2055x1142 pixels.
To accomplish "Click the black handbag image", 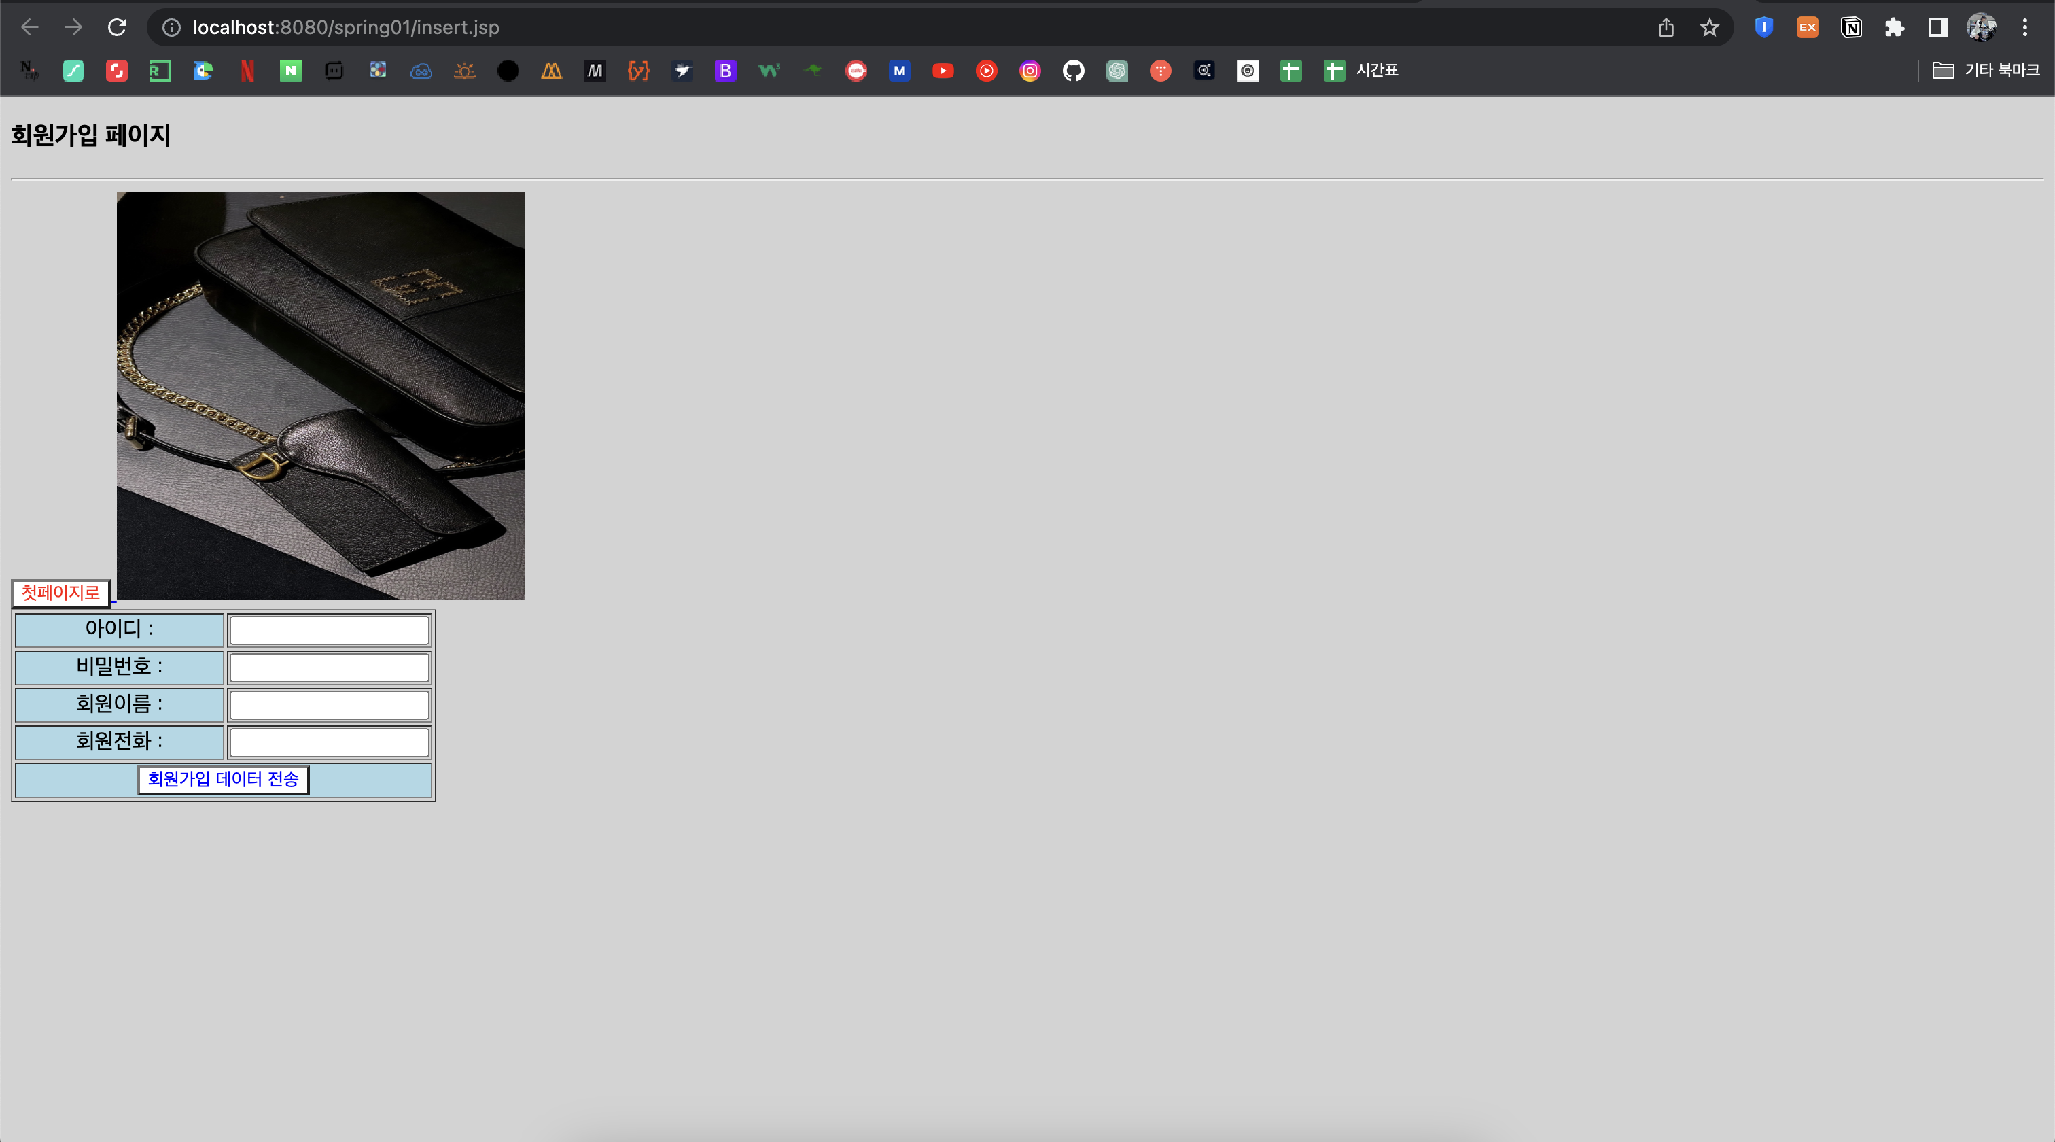I will (321, 395).
